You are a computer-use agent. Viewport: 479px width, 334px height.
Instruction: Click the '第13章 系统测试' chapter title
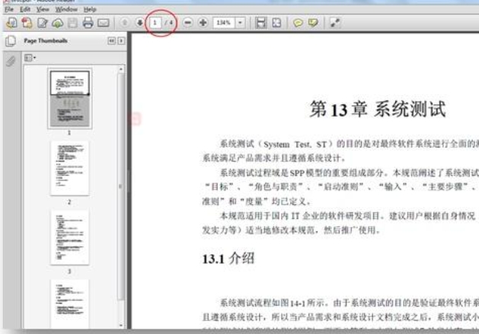click(x=378, y=109)
